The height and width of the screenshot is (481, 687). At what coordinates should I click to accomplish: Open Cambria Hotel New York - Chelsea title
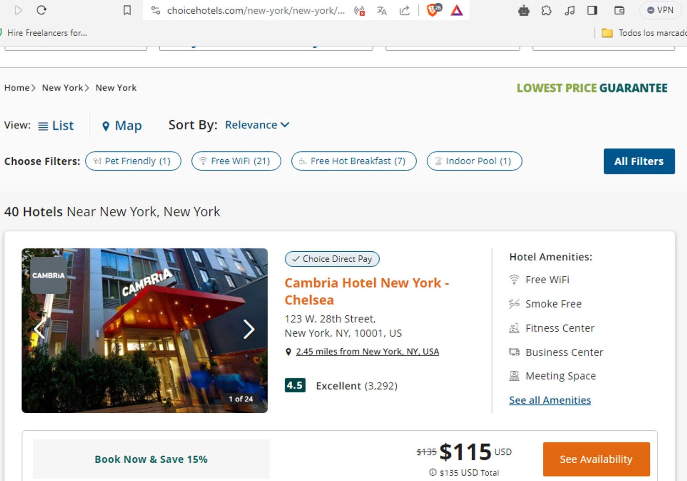point(367,292)
